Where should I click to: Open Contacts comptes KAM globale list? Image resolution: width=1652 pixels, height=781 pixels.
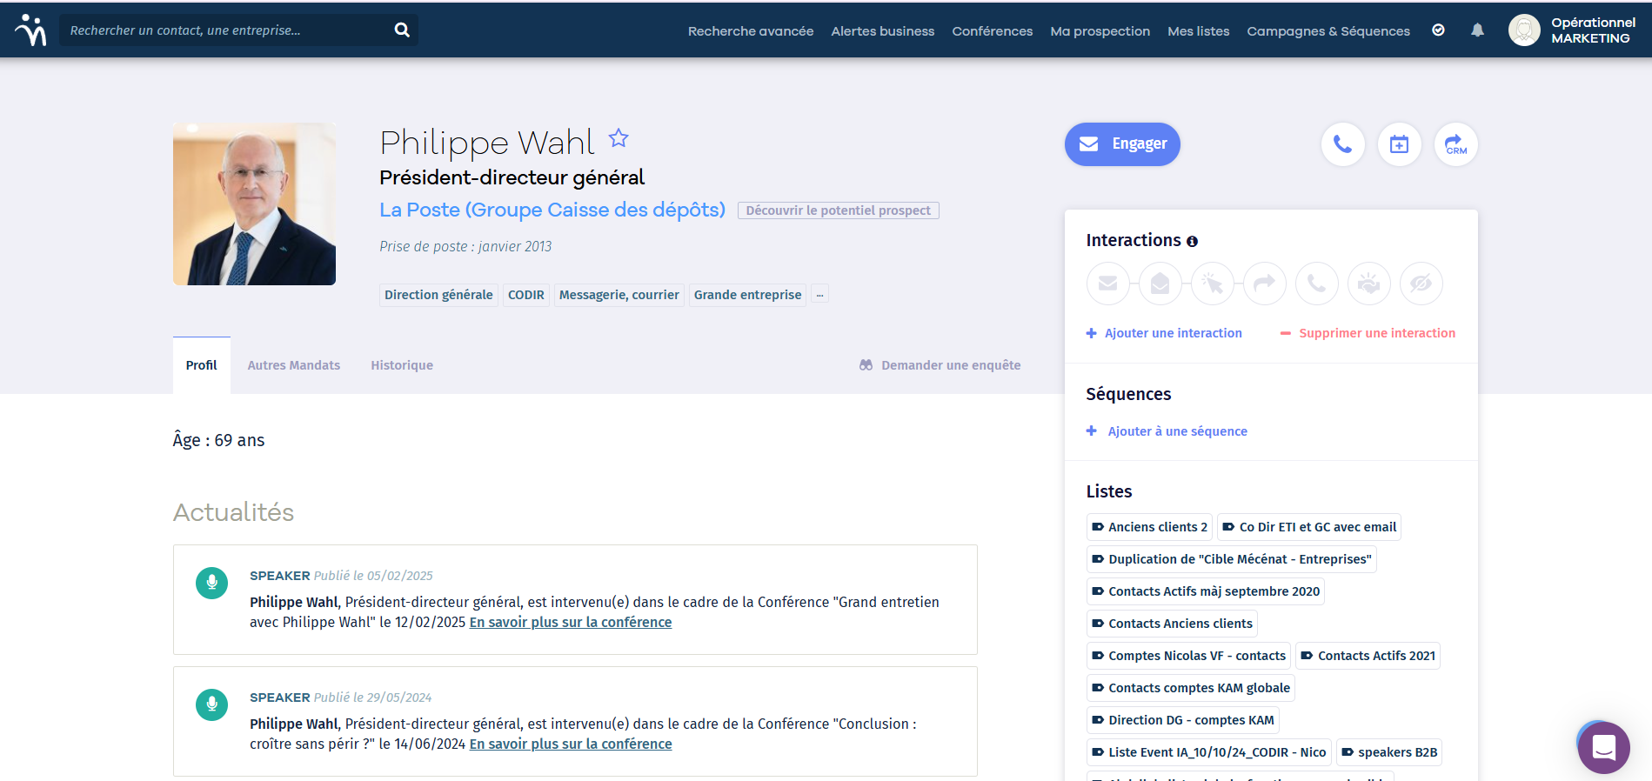(1191, 688)
